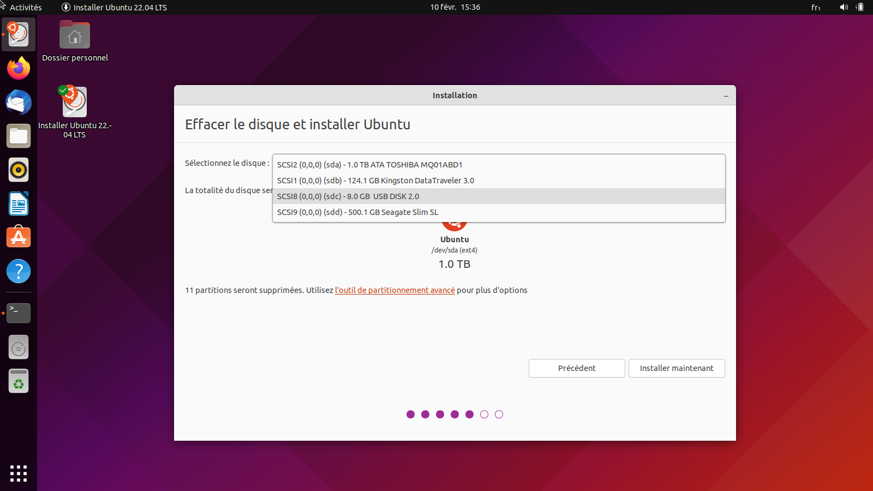Open the Help question mark icon
873x491 pixels.
click(19, 271)
